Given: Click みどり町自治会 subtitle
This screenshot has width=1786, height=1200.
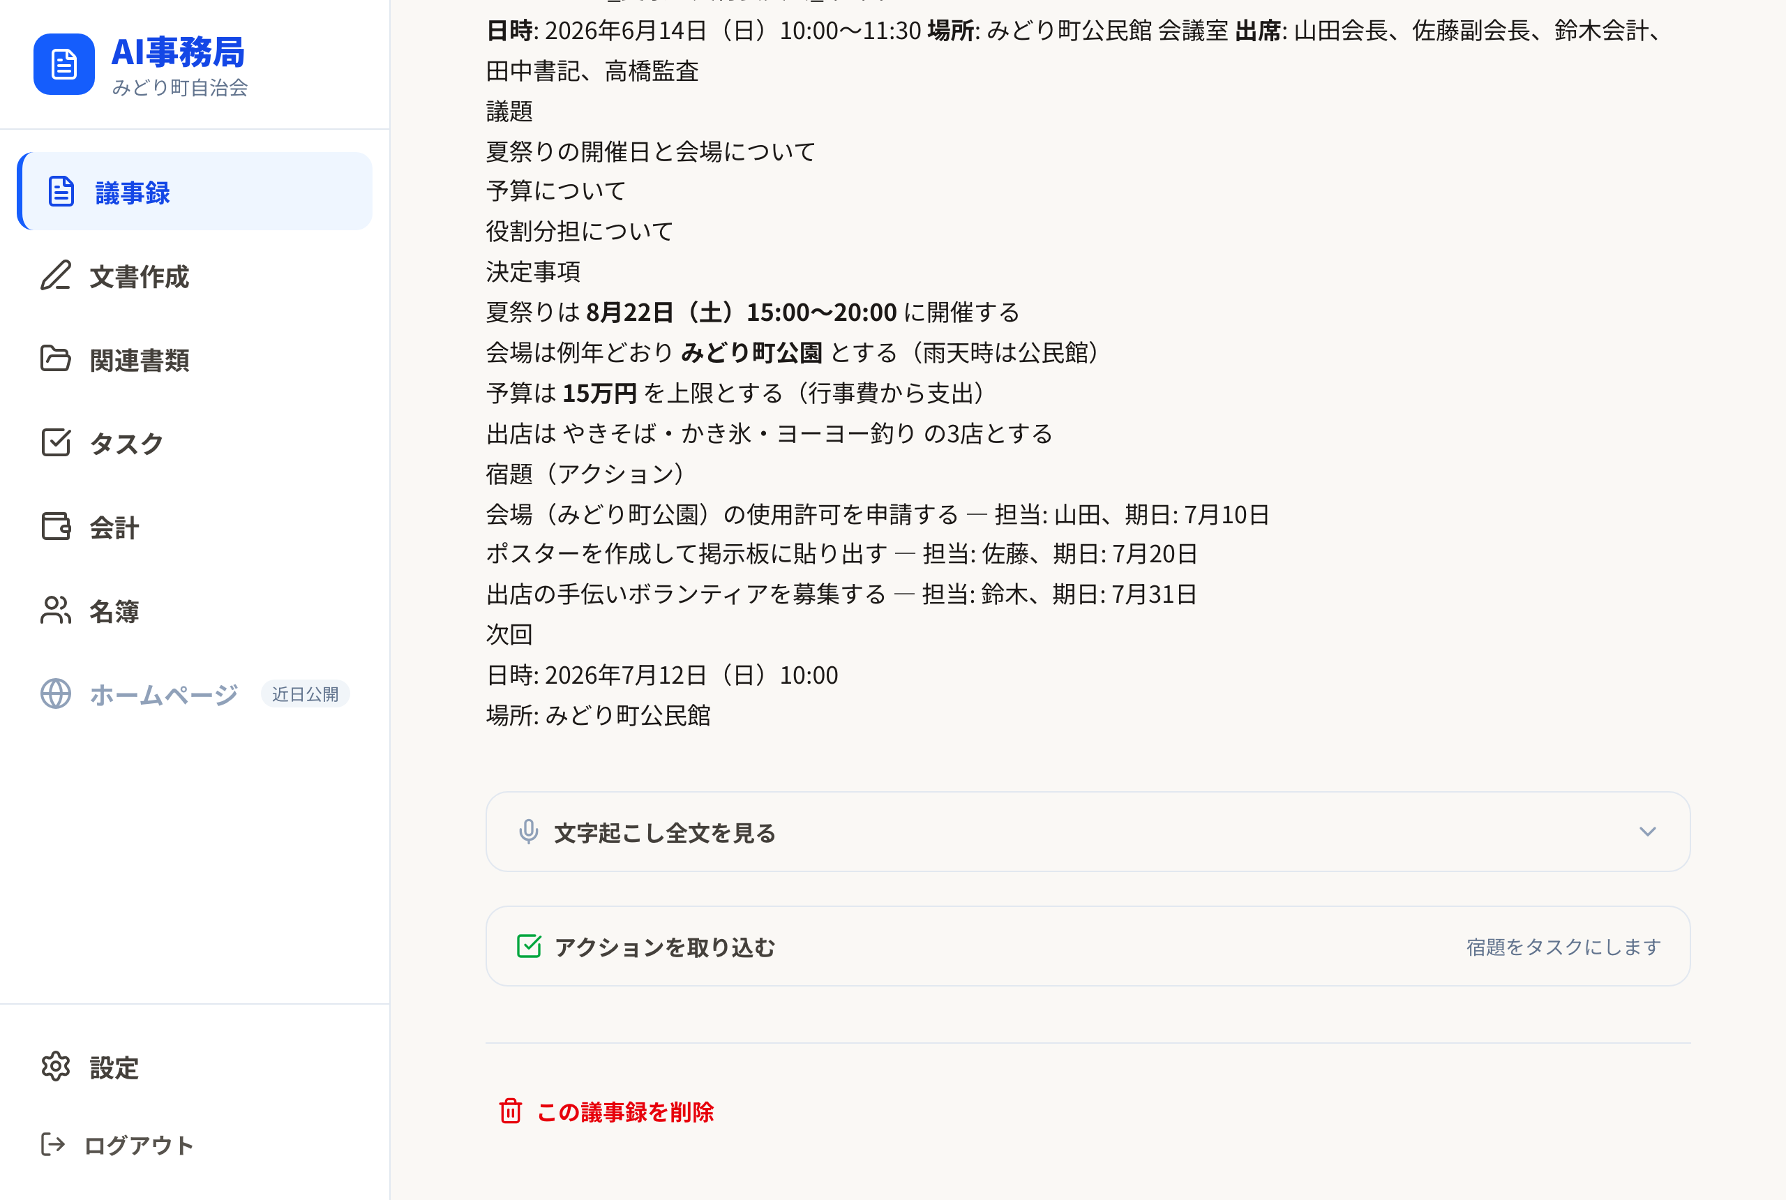Looking at the screenshot, I should tap(180, 88).
